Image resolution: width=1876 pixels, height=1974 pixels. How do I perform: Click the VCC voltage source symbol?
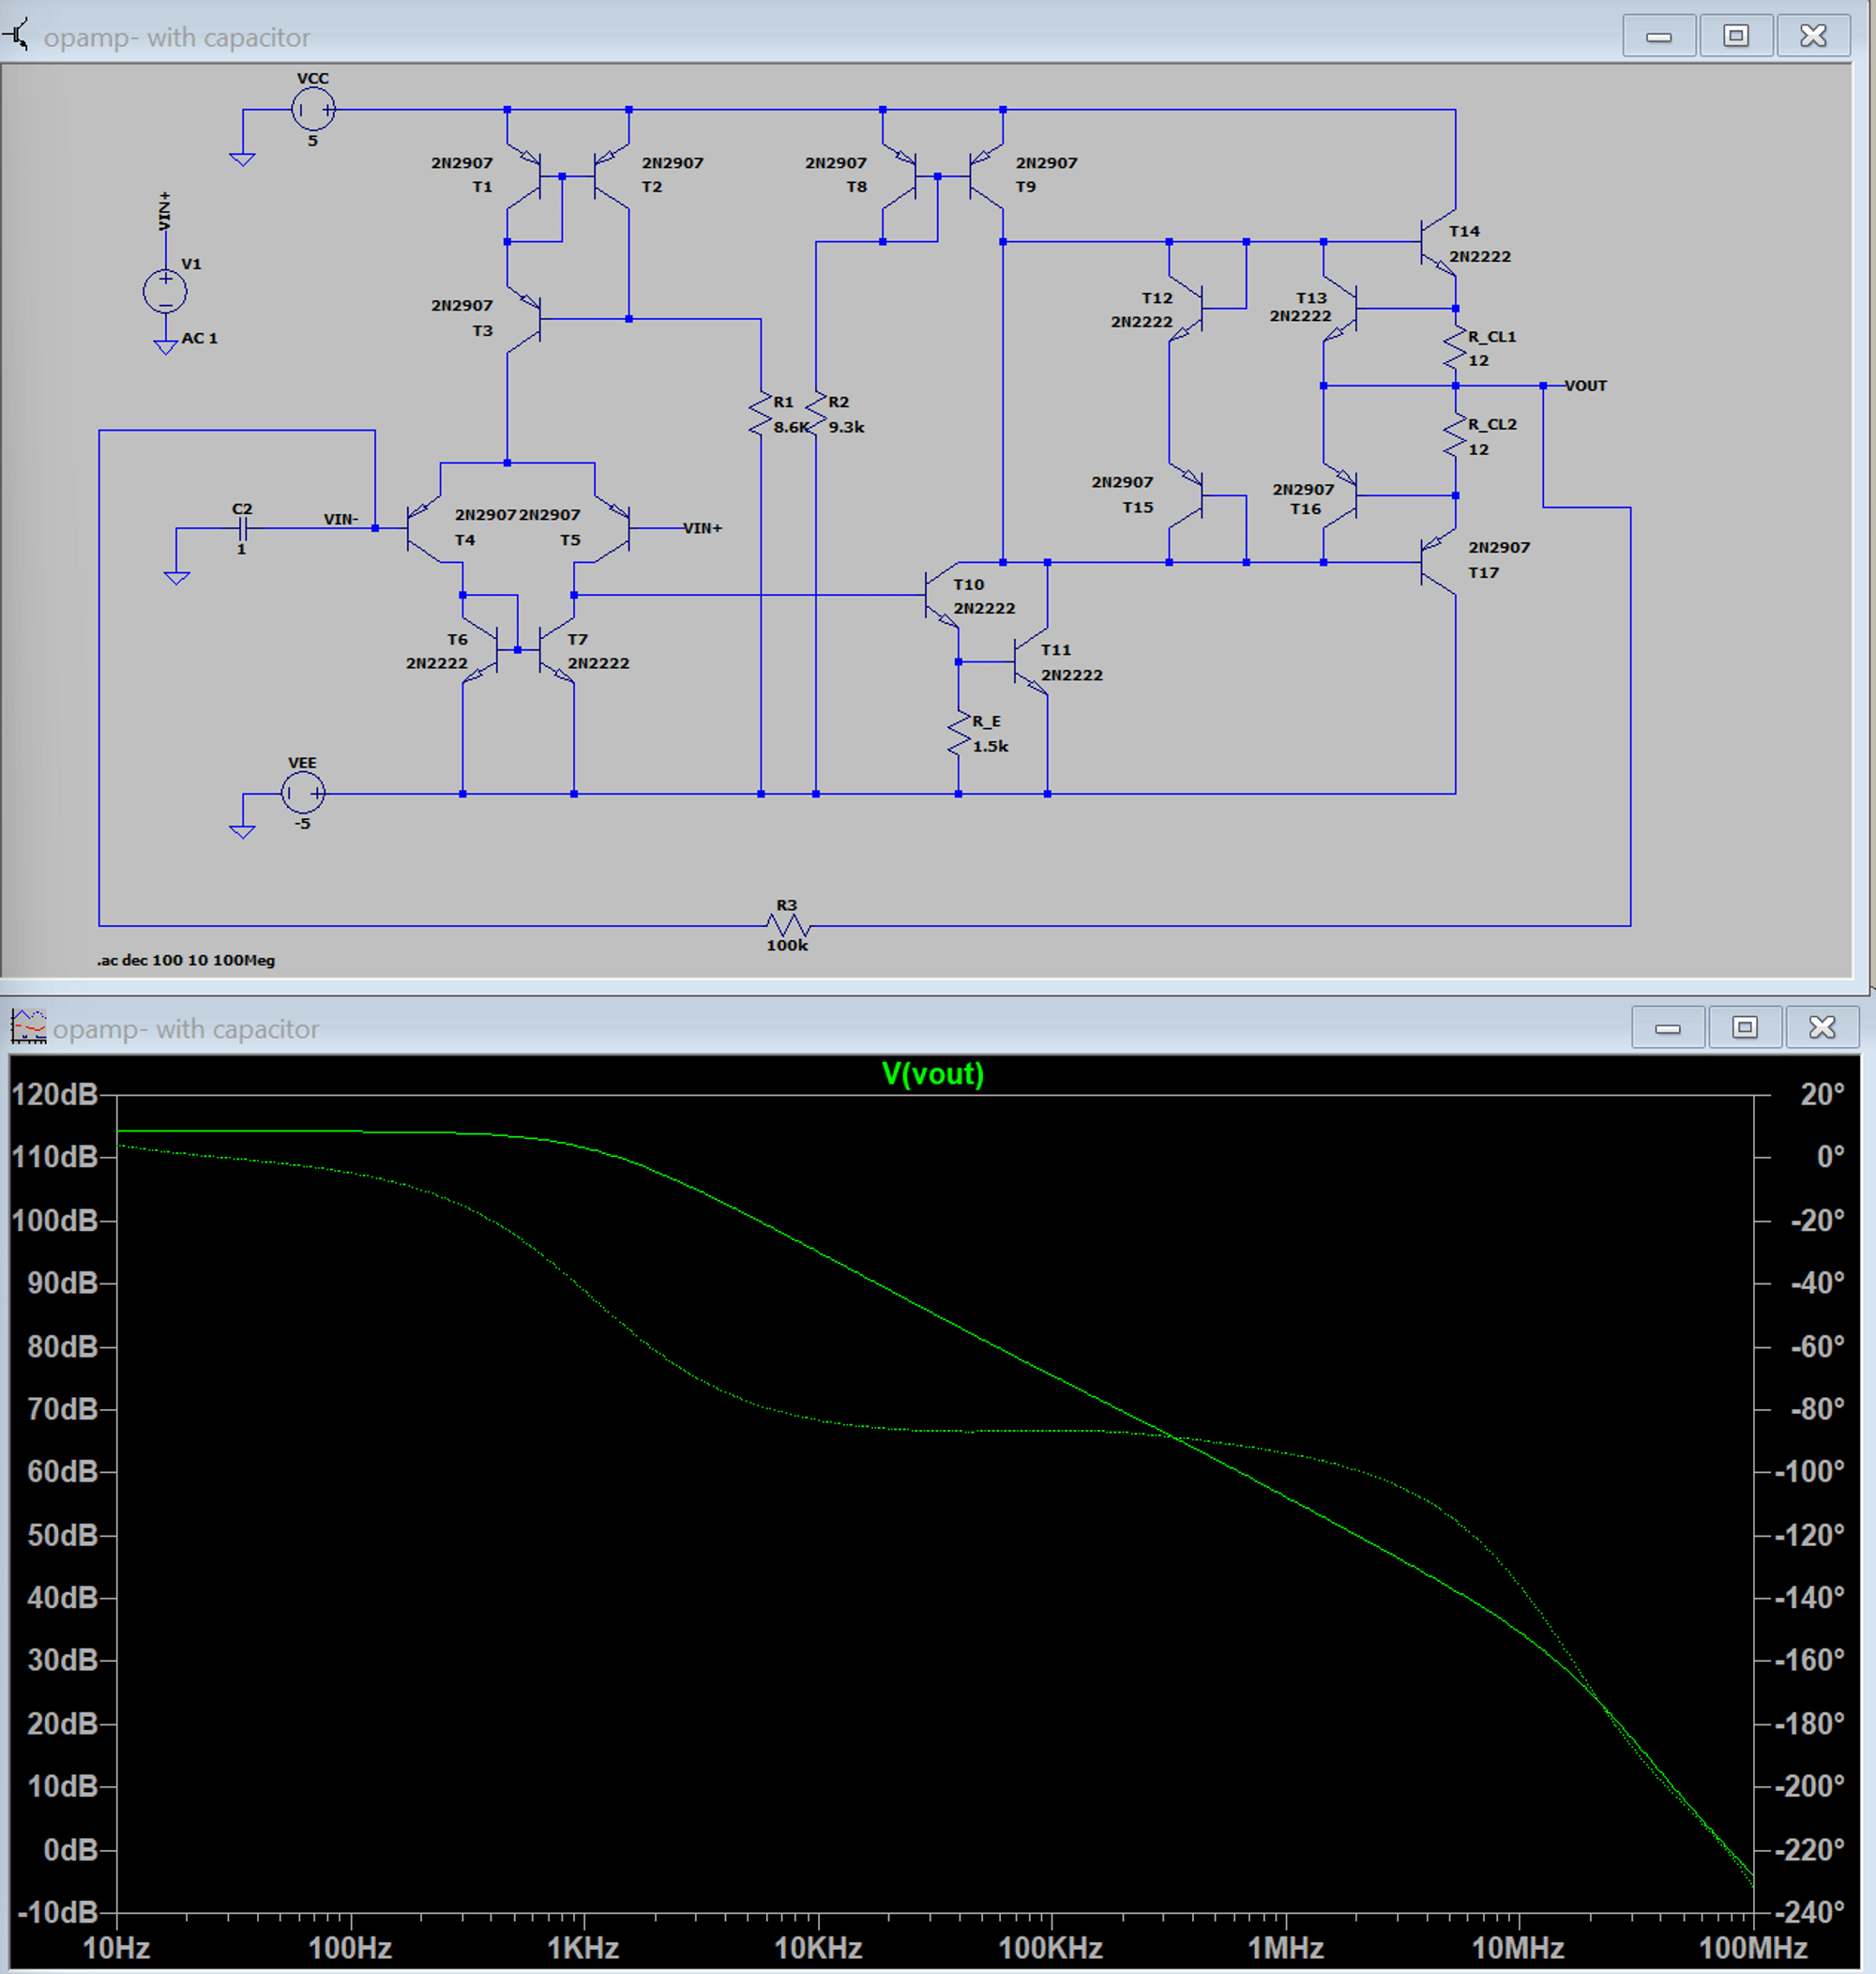pyautogui.click(x=313, y=109)
